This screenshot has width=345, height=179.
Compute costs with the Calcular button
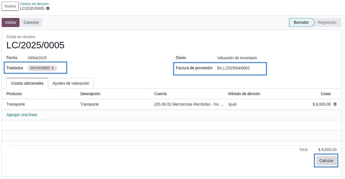tap(326, 161)
